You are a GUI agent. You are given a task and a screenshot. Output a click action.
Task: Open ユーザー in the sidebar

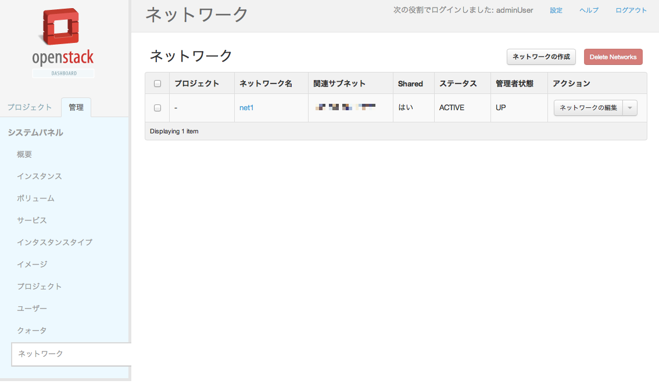point(32,309)
